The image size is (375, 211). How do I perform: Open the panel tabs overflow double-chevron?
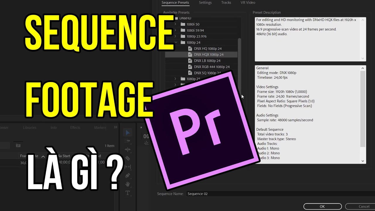(115, 127)
